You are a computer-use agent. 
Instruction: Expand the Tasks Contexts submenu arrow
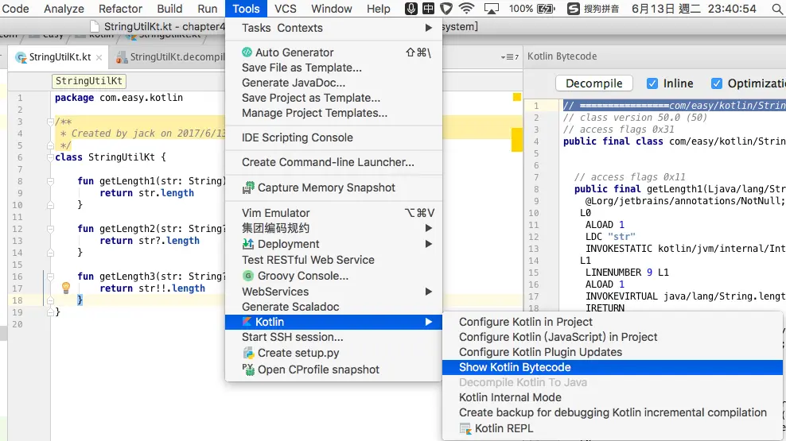click(x=429, y=28)
